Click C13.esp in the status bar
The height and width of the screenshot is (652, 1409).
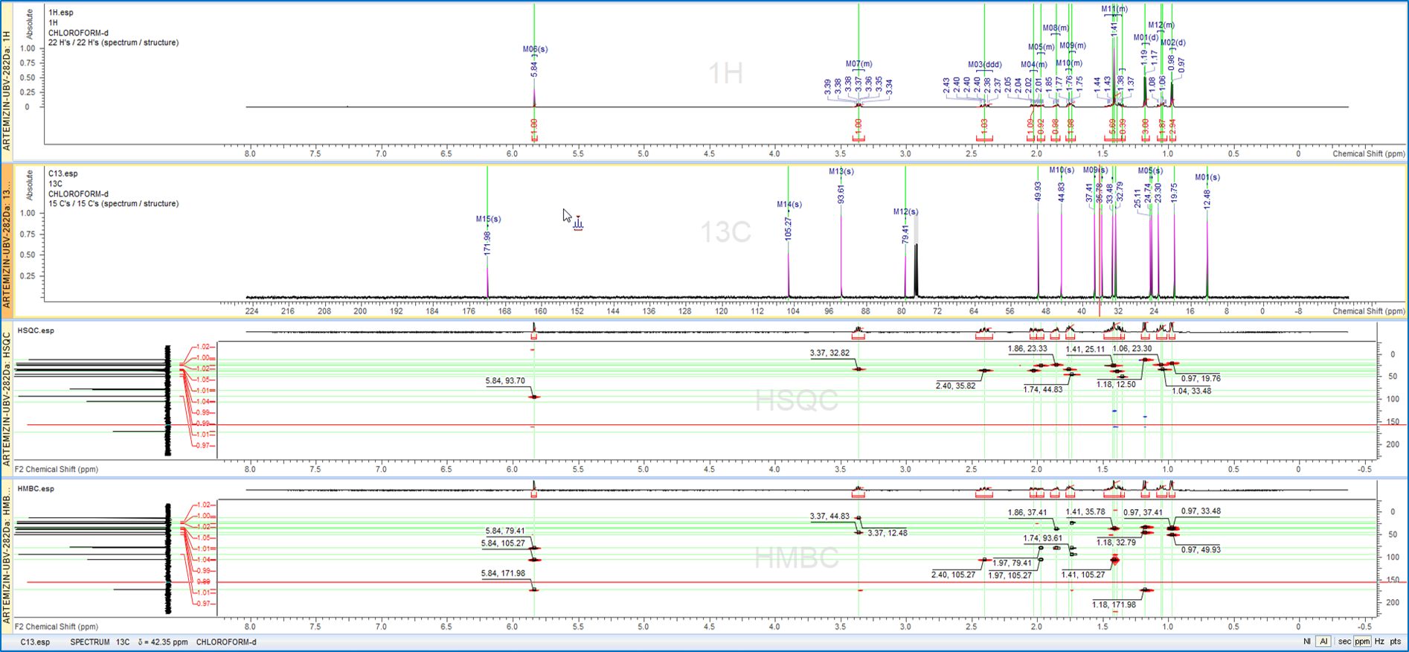[35, 642]
